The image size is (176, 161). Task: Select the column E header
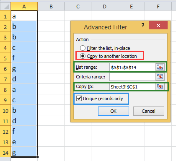coord(132,6)
